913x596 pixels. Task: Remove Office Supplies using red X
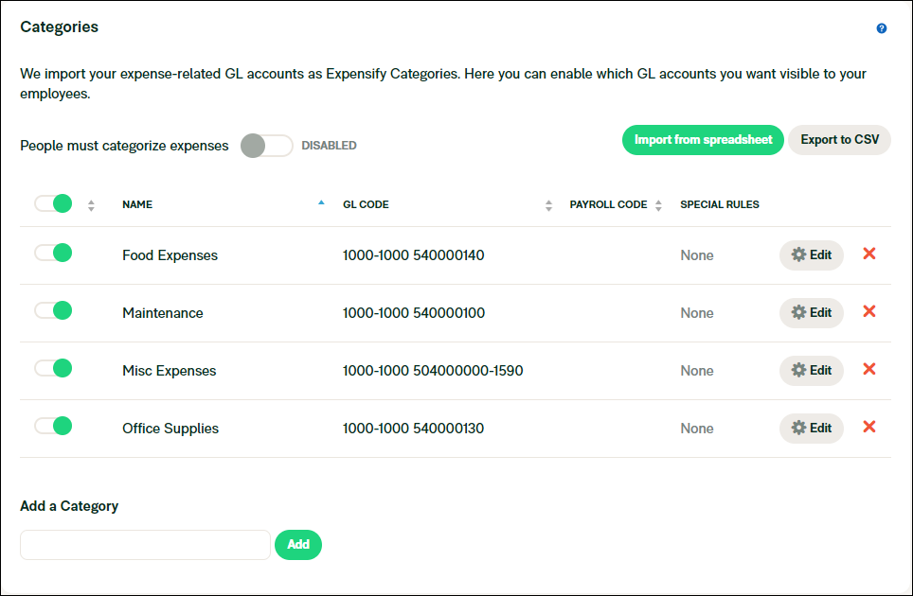coord(868,427)
